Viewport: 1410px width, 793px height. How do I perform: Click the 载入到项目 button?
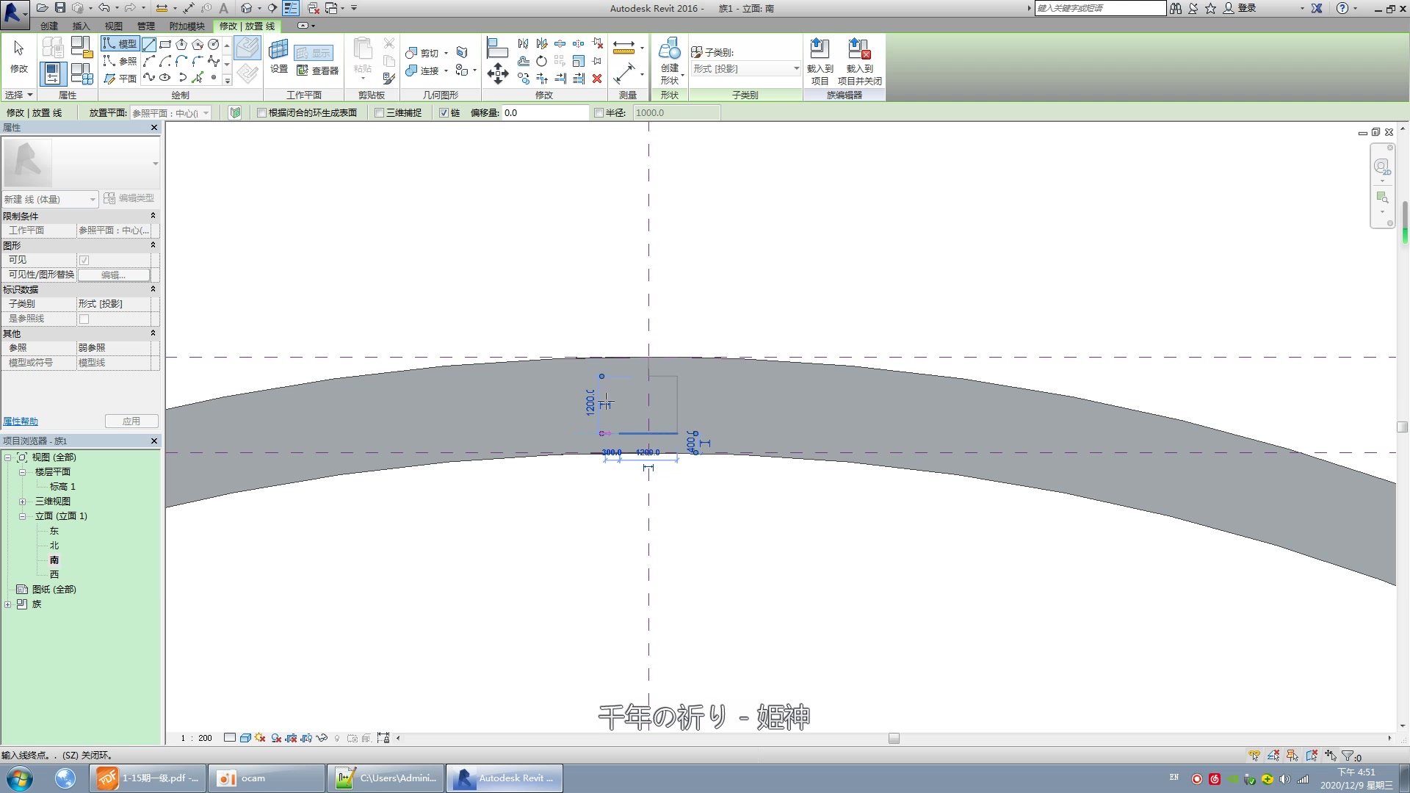(818, 61)
